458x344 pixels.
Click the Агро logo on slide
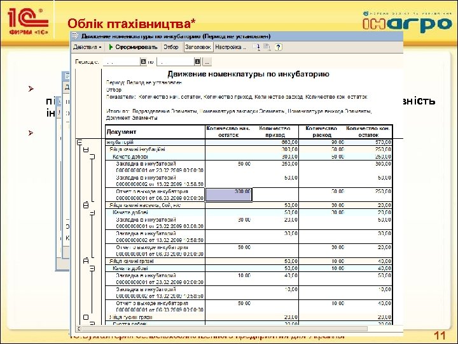pos(407,22)
